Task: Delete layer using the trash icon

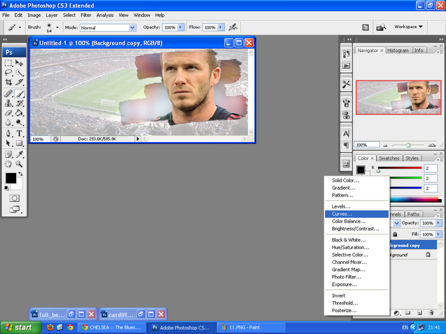Action: [431, 313]
